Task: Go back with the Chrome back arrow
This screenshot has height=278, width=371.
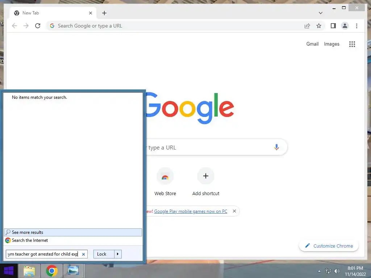Action: (14, 26)
